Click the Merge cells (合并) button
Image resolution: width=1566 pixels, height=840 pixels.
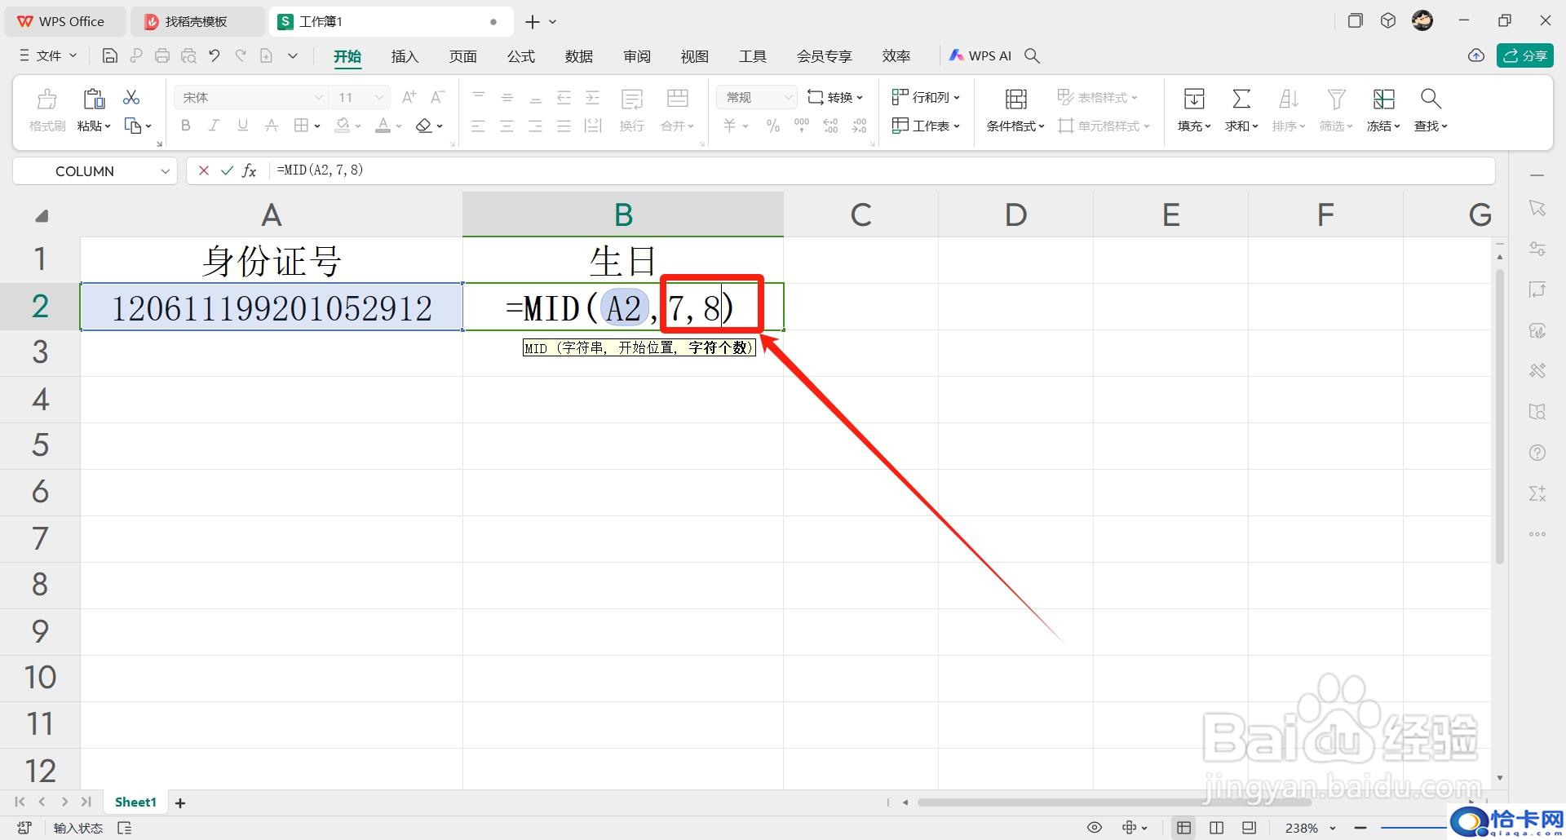(x=678, y=109)
